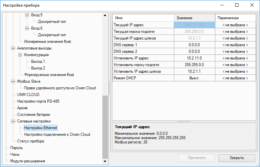Collapse the Аналоговые выходы node
This screenshot has width=260, height=167.
(x=13, y=48)
